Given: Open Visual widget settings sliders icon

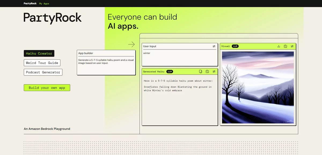Looking at the screenshot, I should [292, 46].
